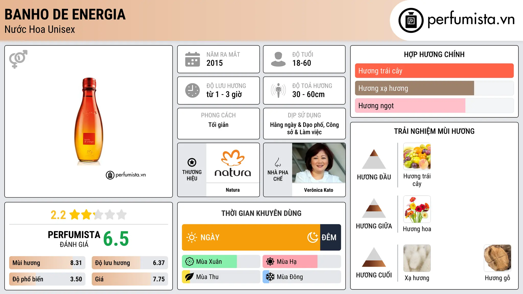Click the Mùa Thu season bar

pos(221,277)
